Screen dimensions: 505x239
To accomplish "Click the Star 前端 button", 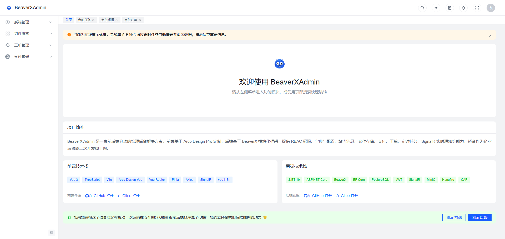I will (454, 217).
